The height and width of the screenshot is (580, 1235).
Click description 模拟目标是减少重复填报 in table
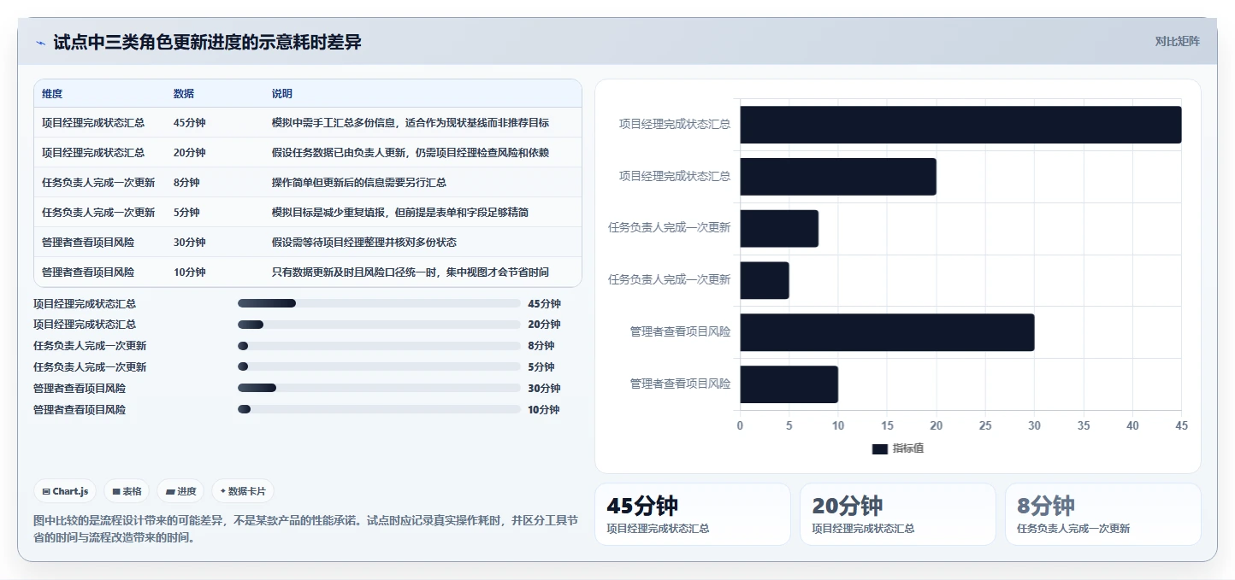coord(400,213)
